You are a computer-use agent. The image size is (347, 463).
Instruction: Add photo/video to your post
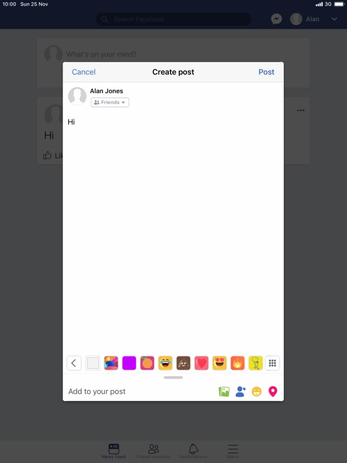click(224, 392)
